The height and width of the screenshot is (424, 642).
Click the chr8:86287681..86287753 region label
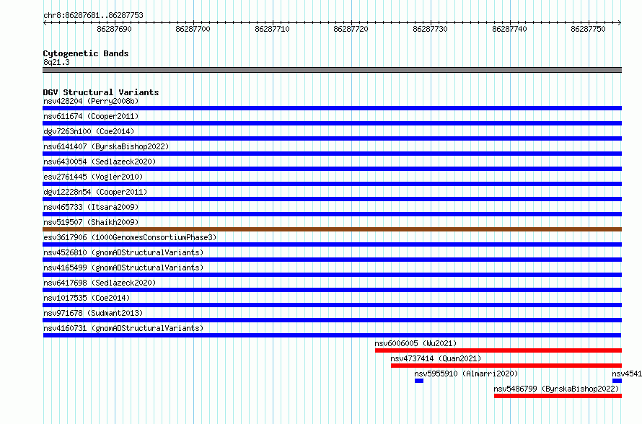(93, 15)
